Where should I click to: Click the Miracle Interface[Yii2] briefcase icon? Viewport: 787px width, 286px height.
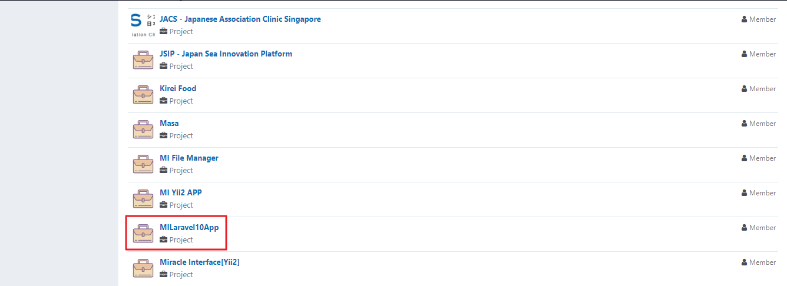(143, 268)
